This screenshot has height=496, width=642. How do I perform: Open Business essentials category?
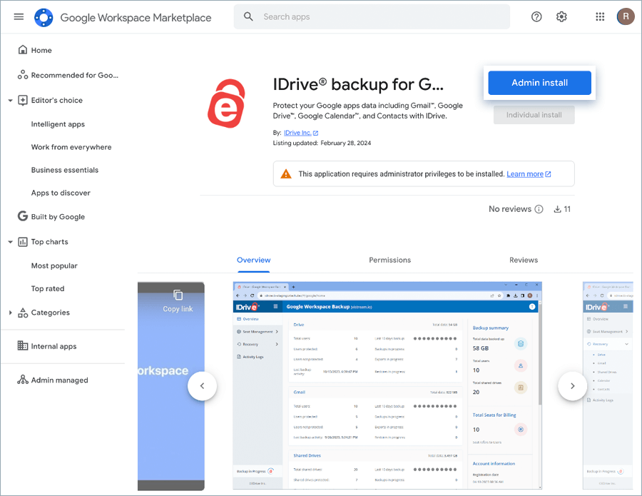(65, 170)
